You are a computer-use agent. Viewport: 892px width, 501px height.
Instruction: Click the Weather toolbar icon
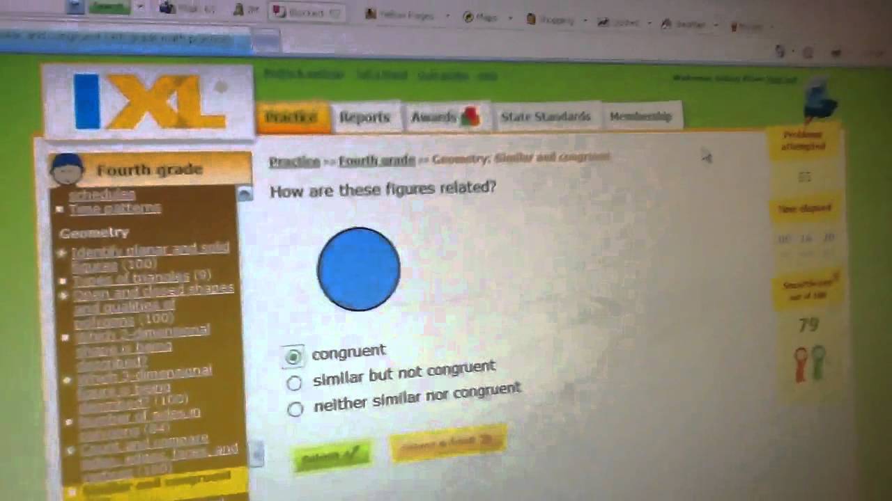coord(666,24)
